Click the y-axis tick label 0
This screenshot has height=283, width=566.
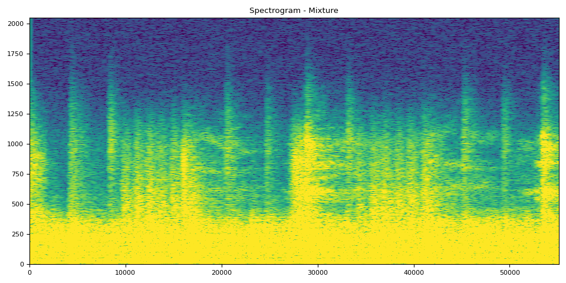(22, 264)
